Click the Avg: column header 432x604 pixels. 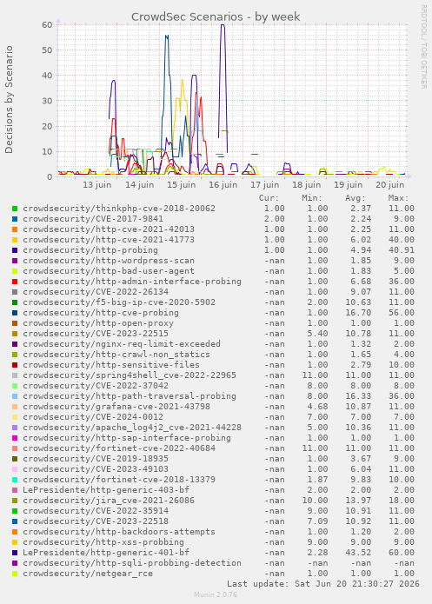coord(356,198)
